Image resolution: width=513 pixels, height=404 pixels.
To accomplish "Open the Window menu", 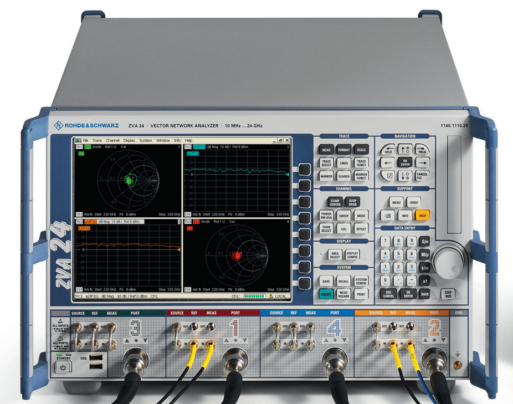I will [x=163, y=140].
